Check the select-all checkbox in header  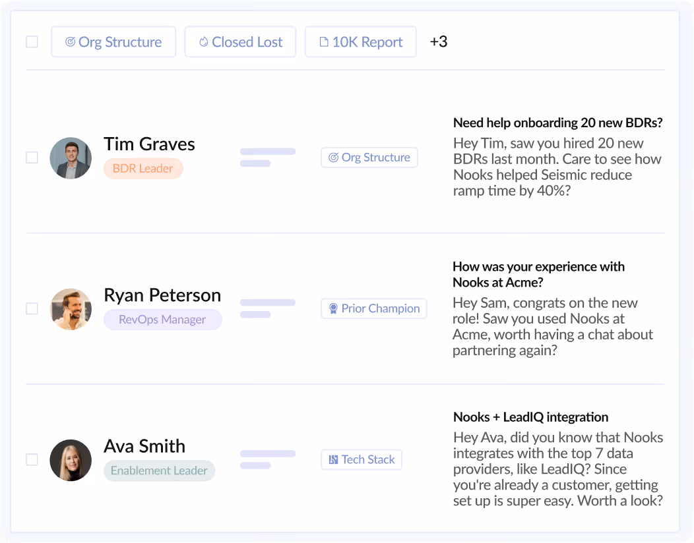click(x=32, y=42)
